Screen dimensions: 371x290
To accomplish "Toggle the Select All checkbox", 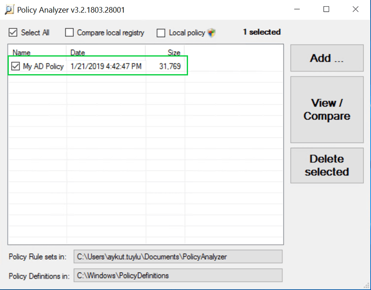I will pyautogui.click(x=13, y=32).
